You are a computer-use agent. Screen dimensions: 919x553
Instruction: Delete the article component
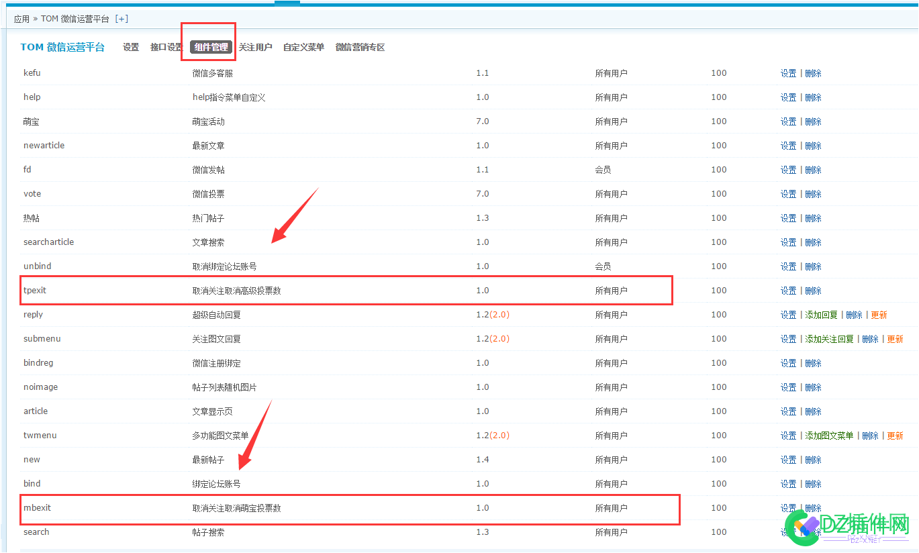pos(813,411)
